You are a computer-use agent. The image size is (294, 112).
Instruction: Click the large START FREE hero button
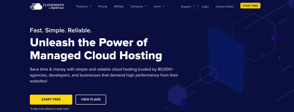tap(51, 99)
